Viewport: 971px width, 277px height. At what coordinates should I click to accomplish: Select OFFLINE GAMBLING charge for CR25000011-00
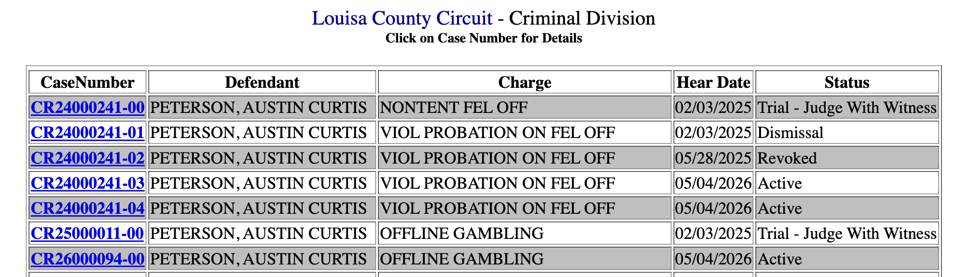coord(525,233)
